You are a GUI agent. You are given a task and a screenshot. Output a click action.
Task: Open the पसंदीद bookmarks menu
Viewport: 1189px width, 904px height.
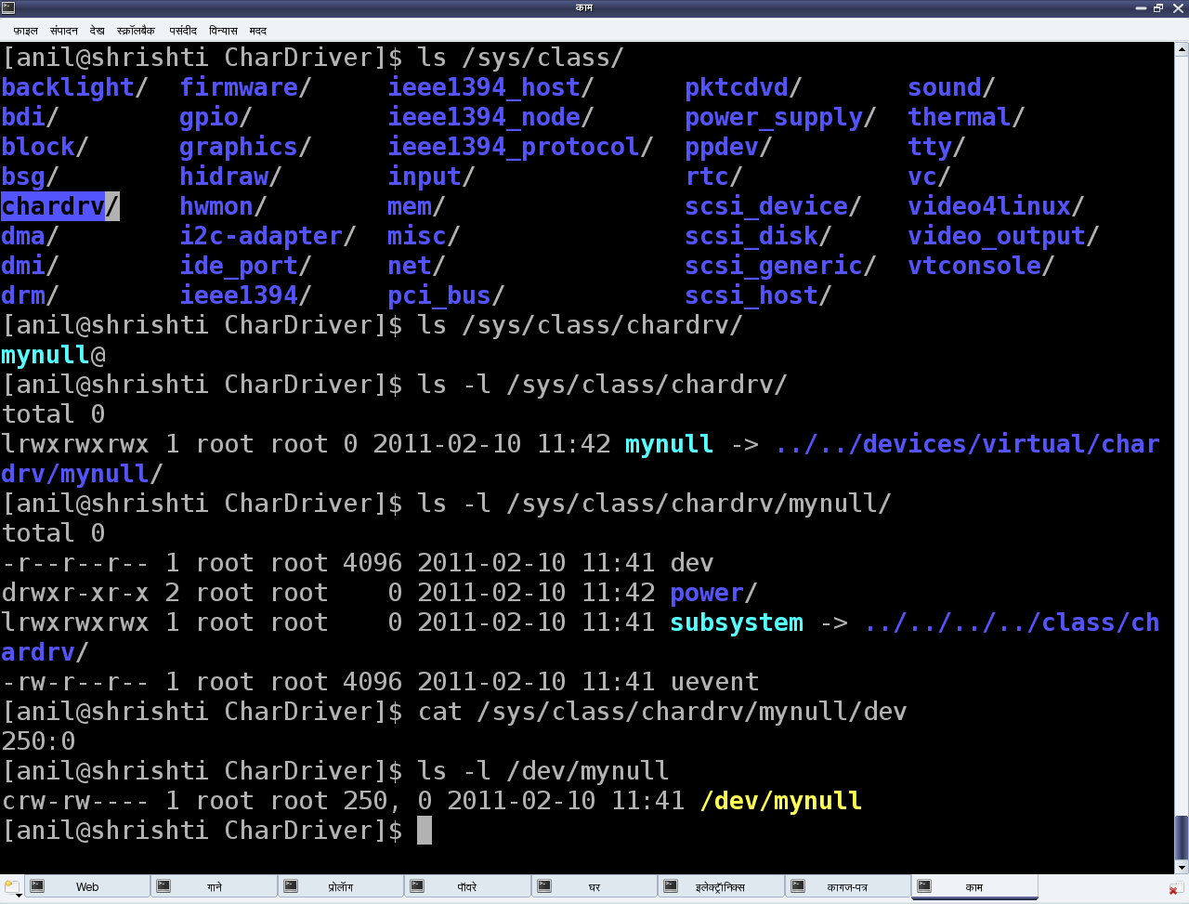pyautogui.click(x=183, y=31)
